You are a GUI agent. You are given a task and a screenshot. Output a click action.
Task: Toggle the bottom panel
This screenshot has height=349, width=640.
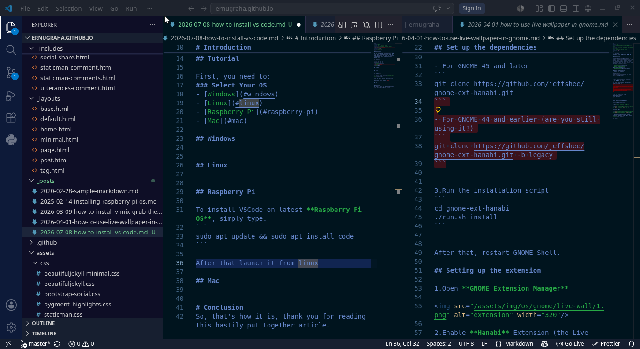tap(564, 8)
